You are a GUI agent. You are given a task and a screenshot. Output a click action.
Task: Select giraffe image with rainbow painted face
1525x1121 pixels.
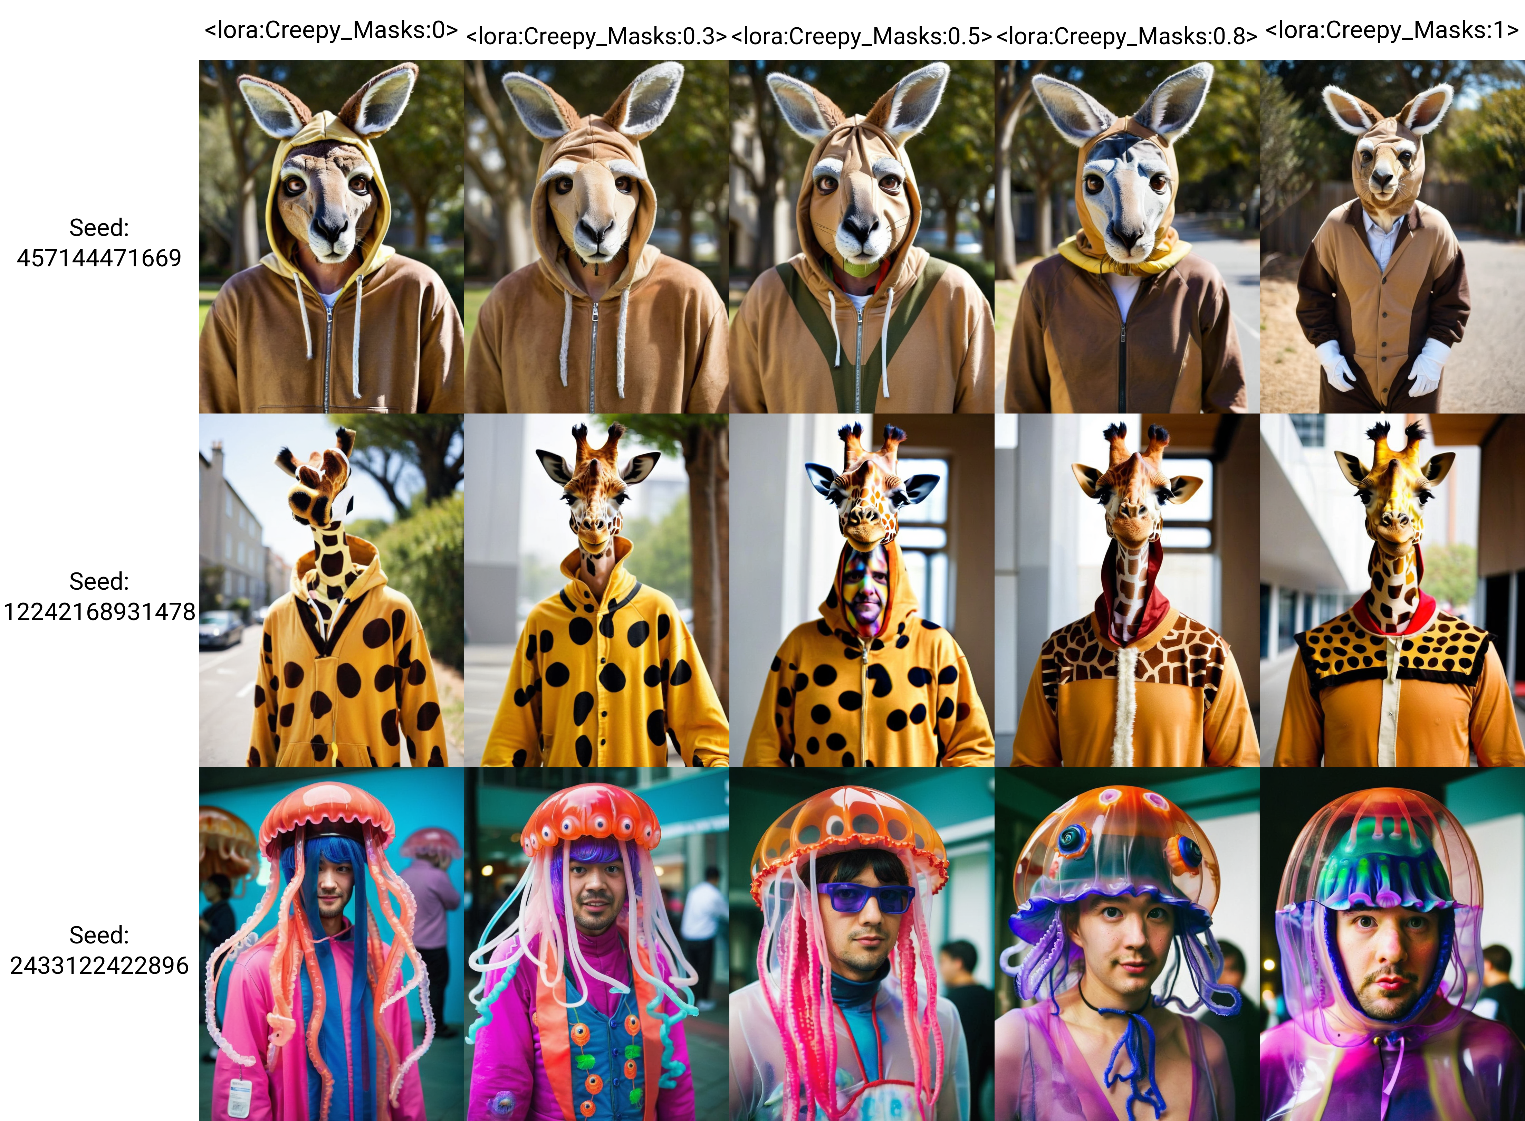click(x=862, y=590)
